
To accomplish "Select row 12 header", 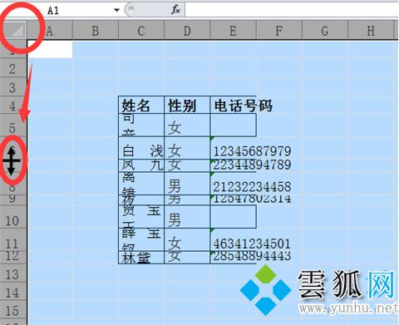I will [13, 258].
